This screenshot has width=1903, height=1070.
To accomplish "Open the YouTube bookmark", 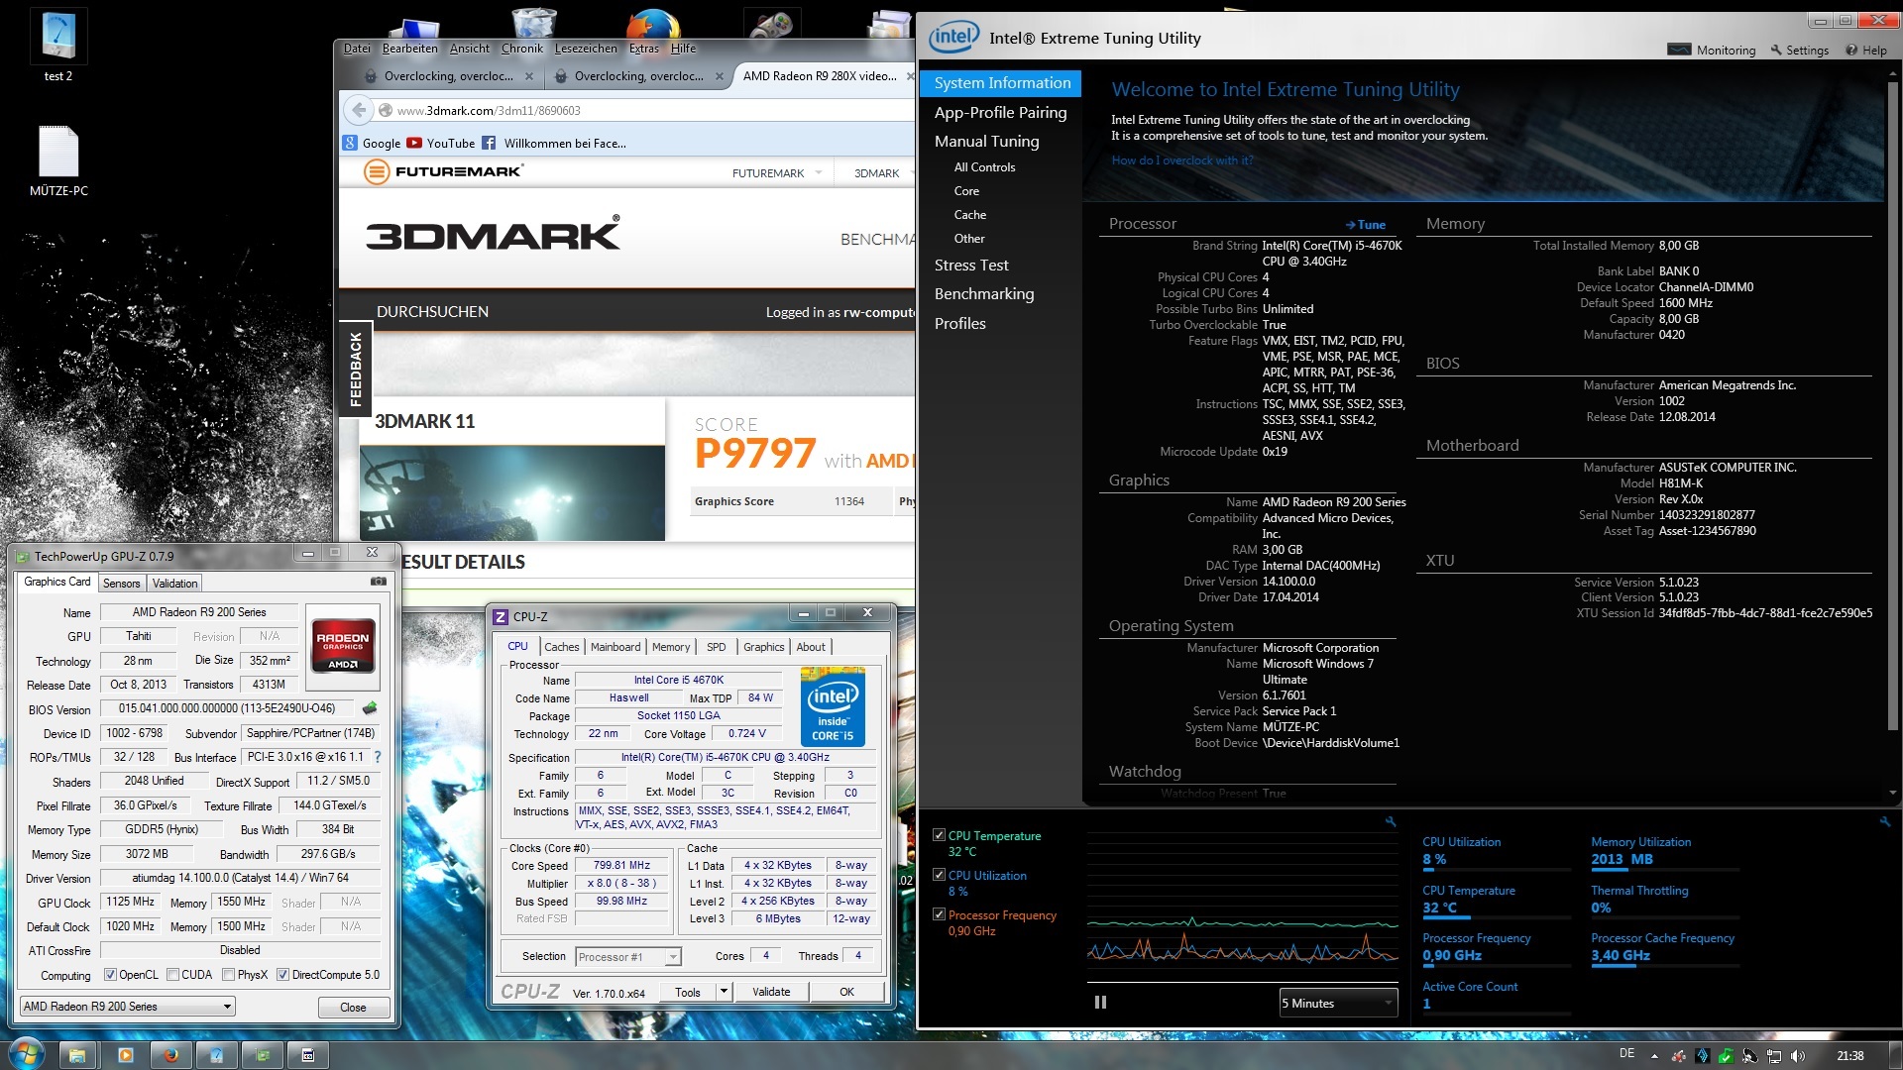I will pos(441,143).
